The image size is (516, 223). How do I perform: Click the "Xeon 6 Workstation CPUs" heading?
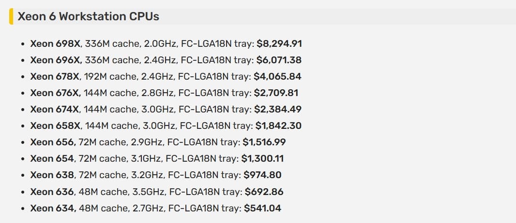[x=88, y=16]
